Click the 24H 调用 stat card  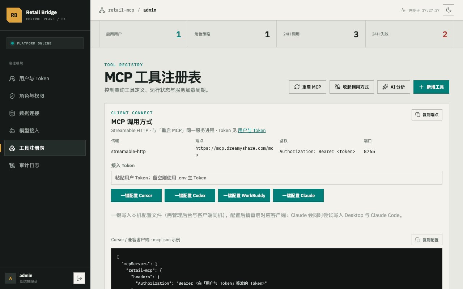click(x=321, y=34)
